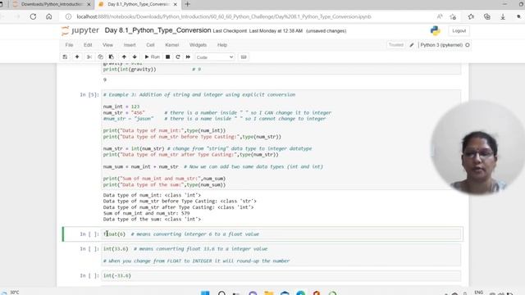Open the command palette keyboard icon
Screen dimensions: 525x295
click(x=244, y=57)
